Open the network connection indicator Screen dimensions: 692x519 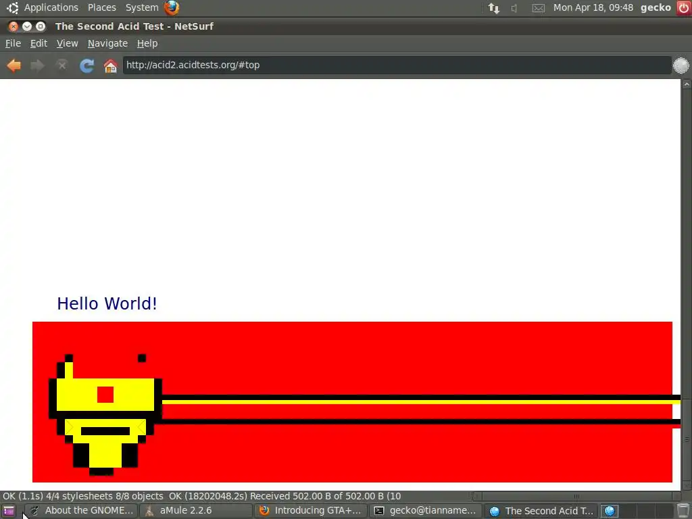tap(494, 8)
